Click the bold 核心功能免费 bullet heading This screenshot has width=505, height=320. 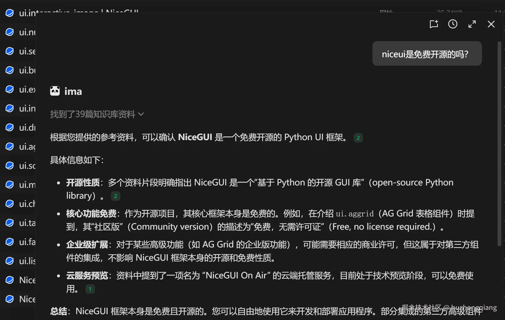pyautogui.click(x=91, y=214)
